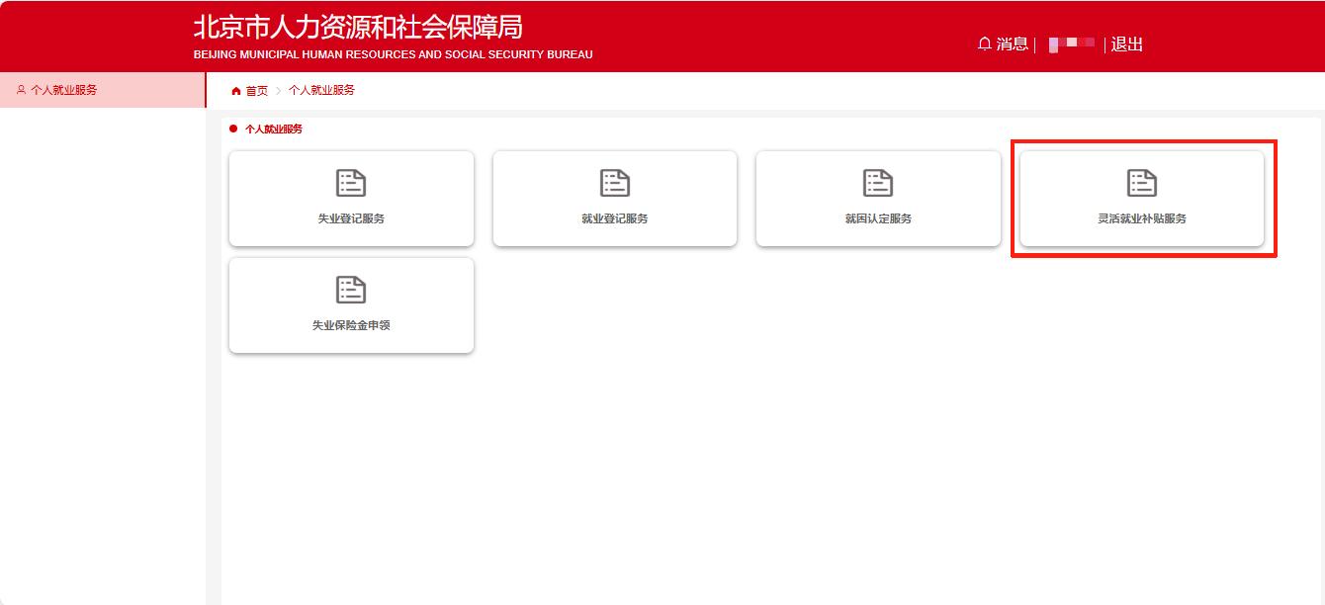
Task: Open the 灵活就业补贴服务 service card
Action: pos(1143,198)
